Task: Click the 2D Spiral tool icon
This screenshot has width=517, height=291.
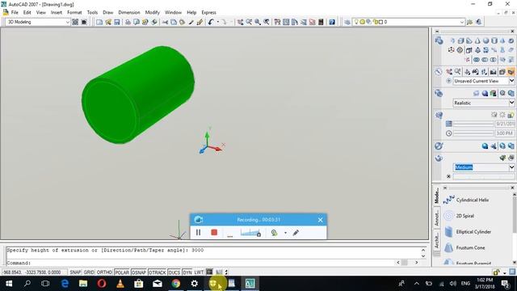Action: (449, 216)
